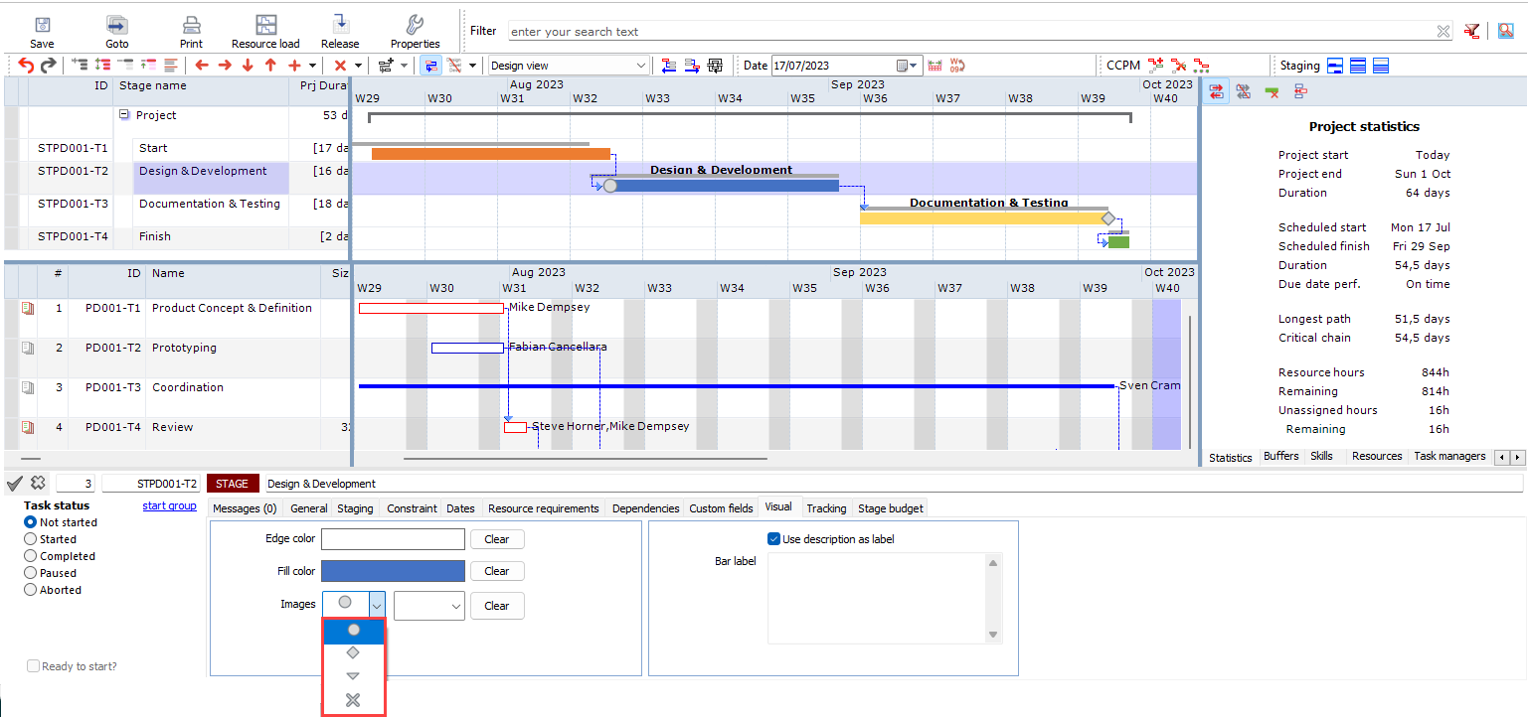The image size is (1528, 717).
Task: Click Clear next to Fill color
Action: tap(497, 571)
